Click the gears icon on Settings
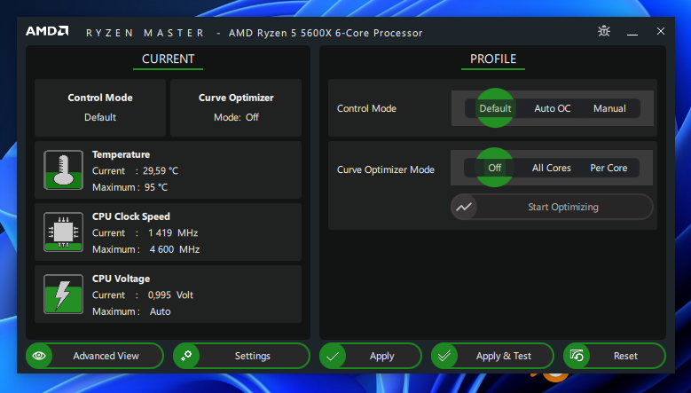The width and height of the screenshot is (691, 393). tap(186, 356)
